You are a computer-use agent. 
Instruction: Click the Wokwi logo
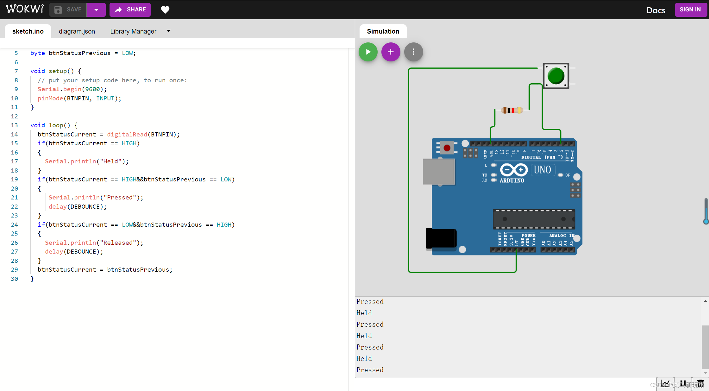point(25,9)
